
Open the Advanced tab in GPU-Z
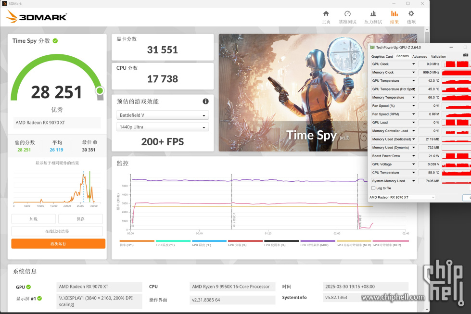420,56
